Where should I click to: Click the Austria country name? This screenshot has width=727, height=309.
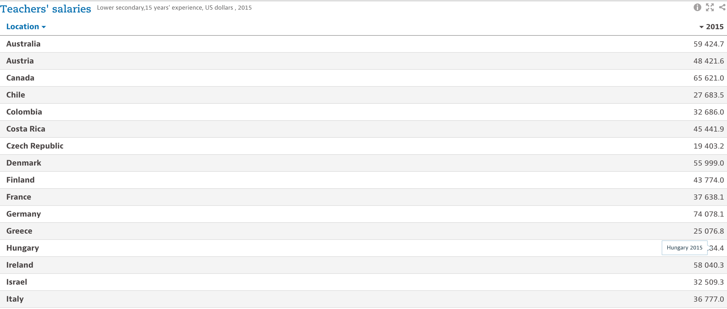coord(20,61)
